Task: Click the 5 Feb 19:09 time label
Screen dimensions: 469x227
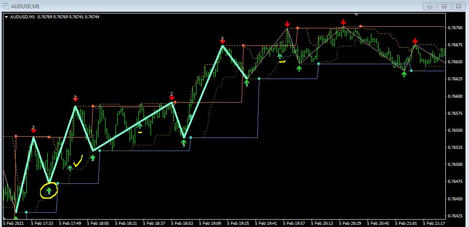Action: coord(210,223)
